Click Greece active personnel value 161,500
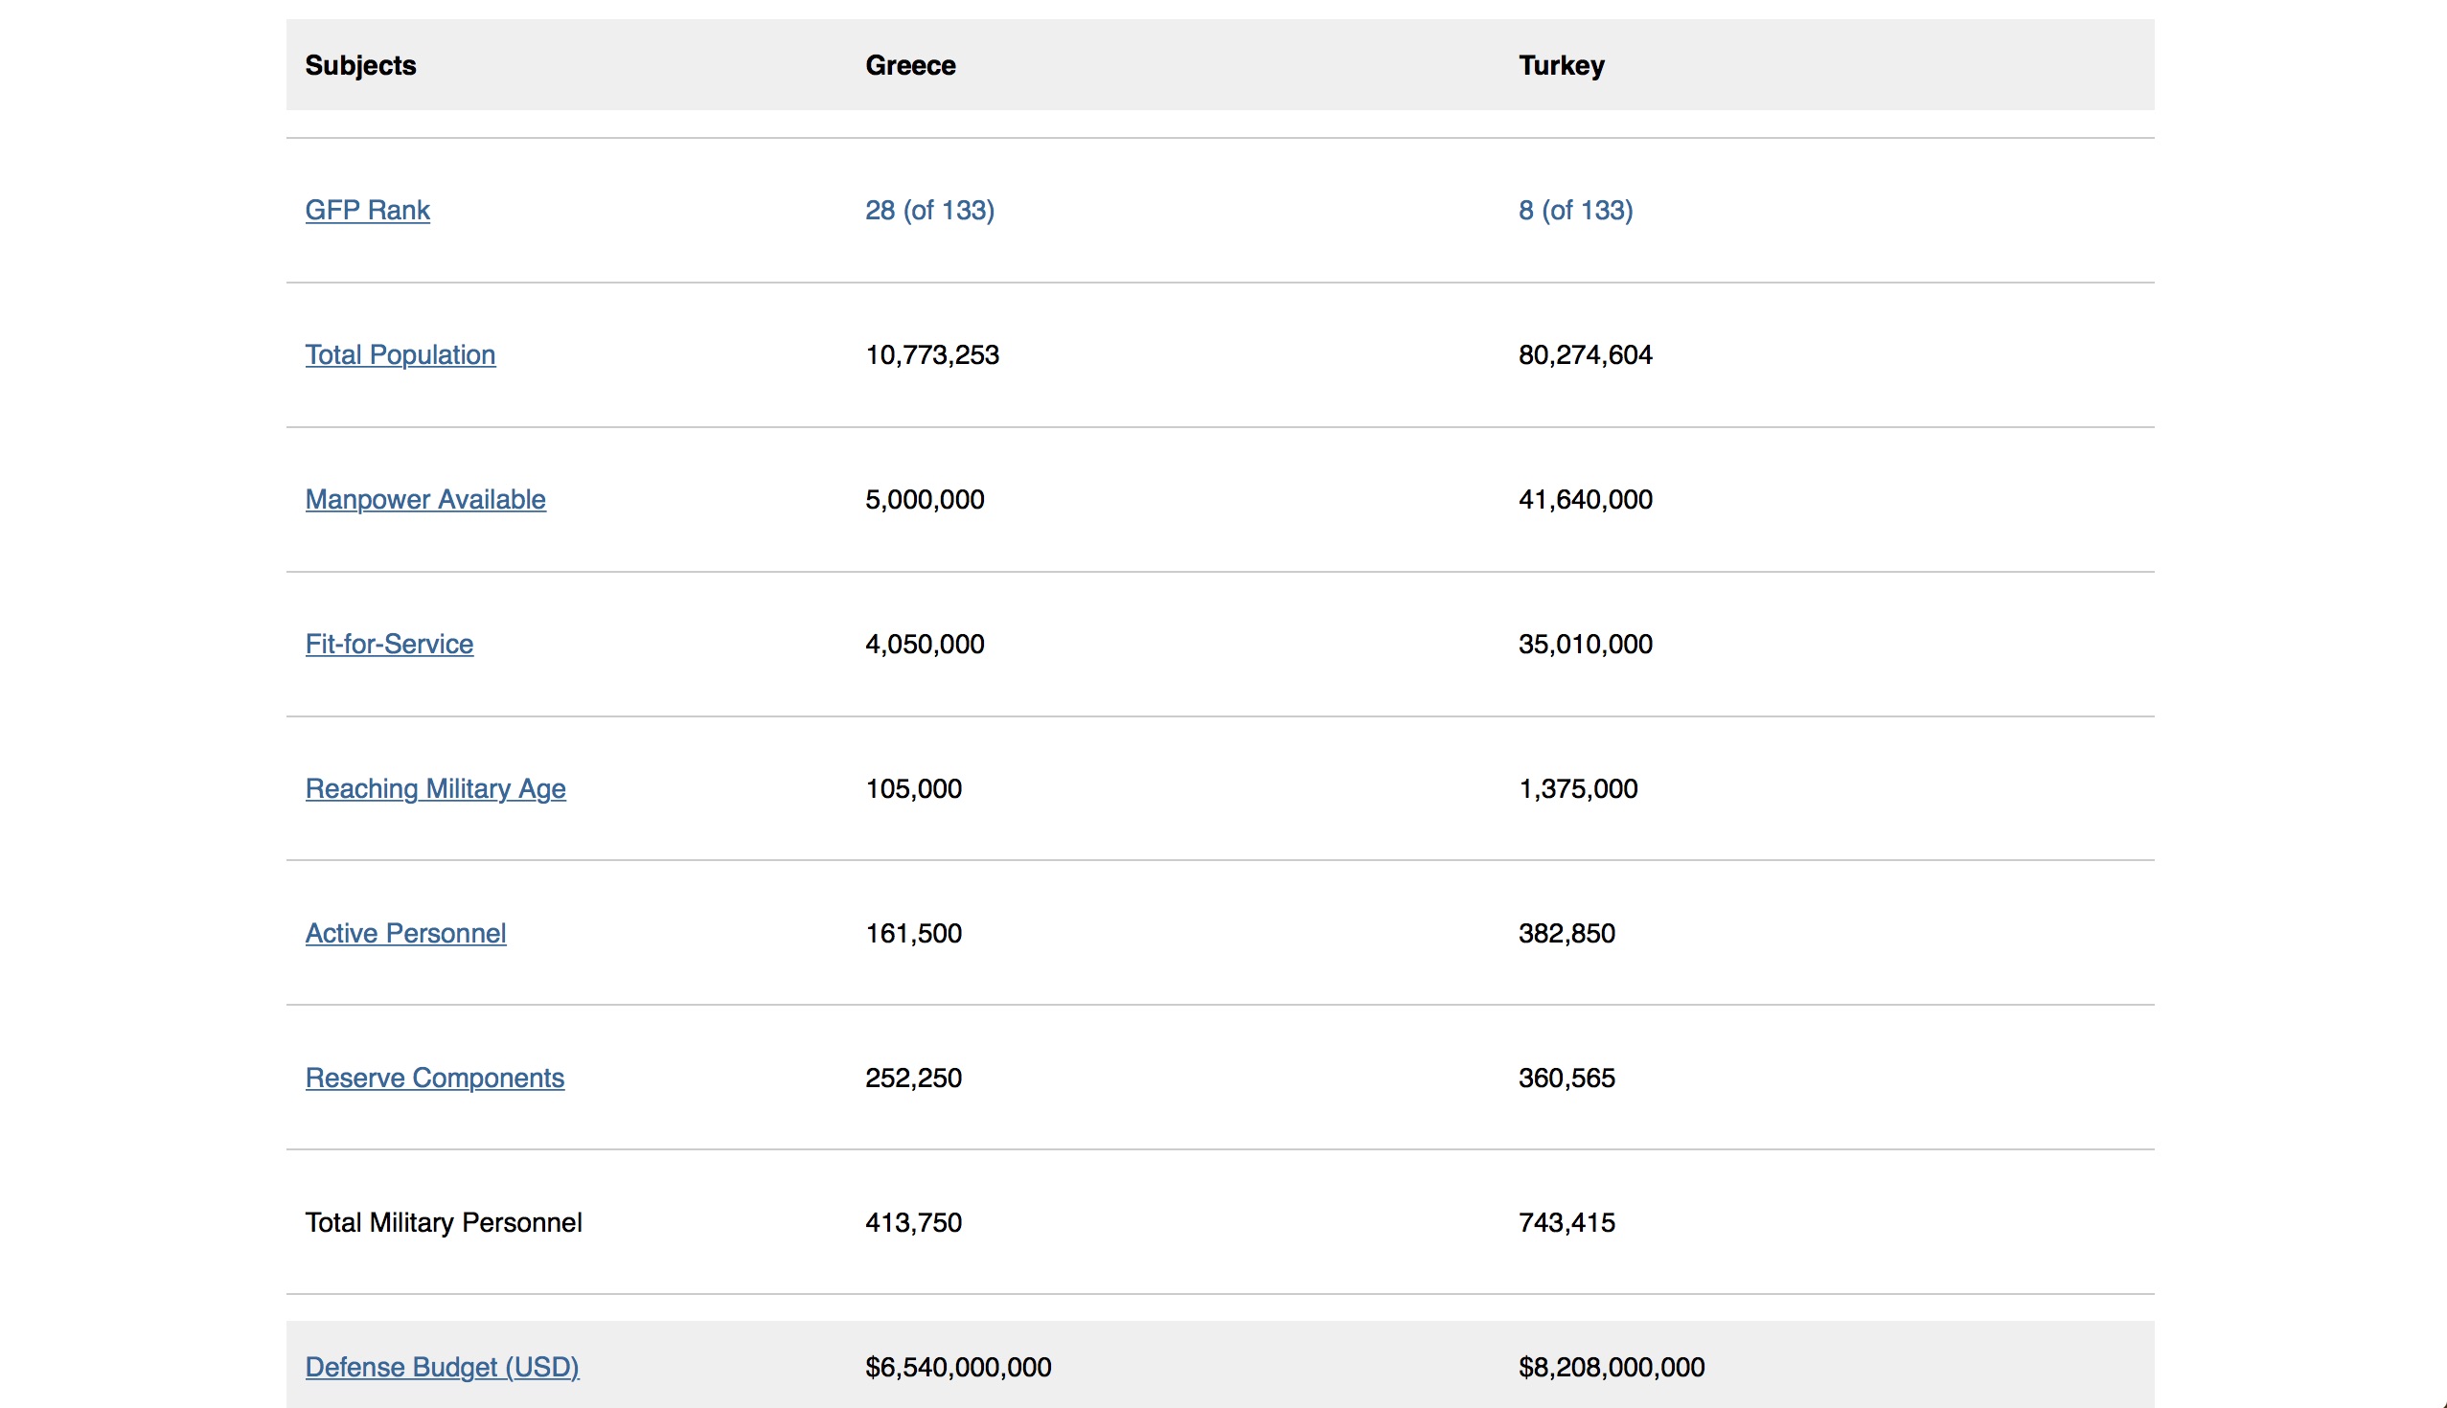Viewport: 2447px width, 1408px height. click(913, 933)
